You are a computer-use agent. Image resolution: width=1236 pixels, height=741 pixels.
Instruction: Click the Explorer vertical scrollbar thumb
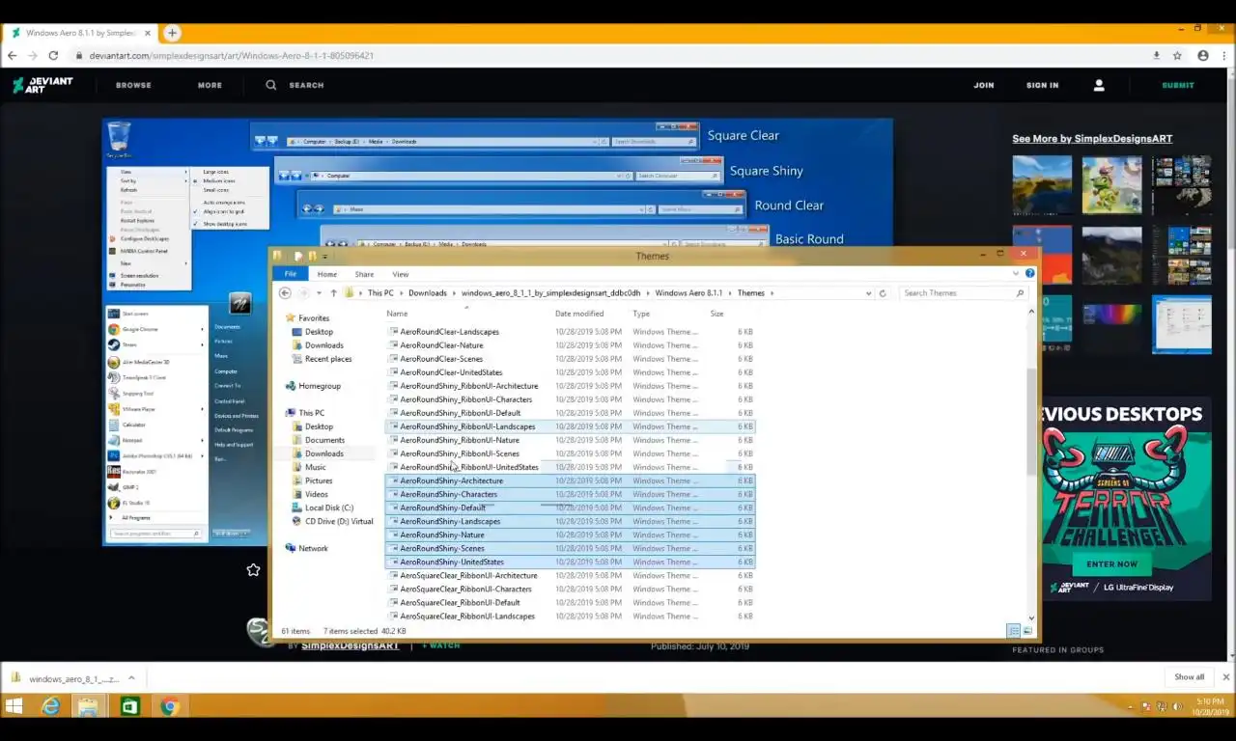point(1032,421)
